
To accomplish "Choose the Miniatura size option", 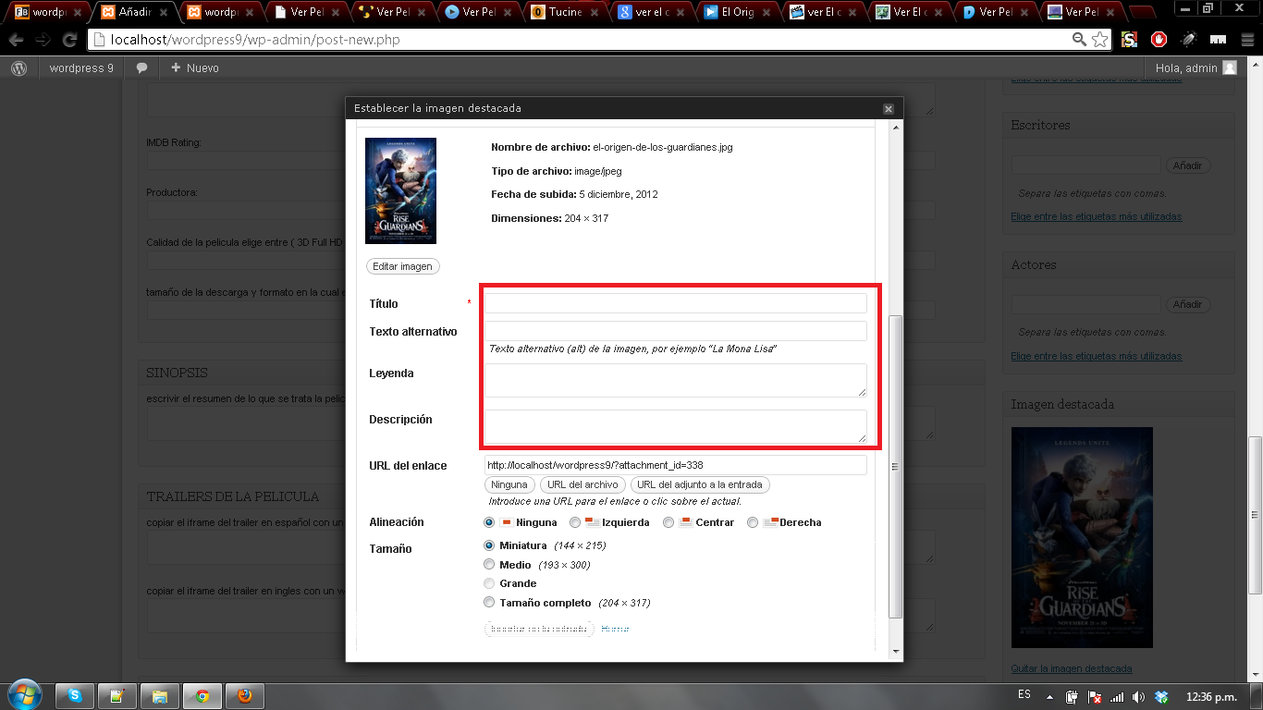I will point(489,545).
